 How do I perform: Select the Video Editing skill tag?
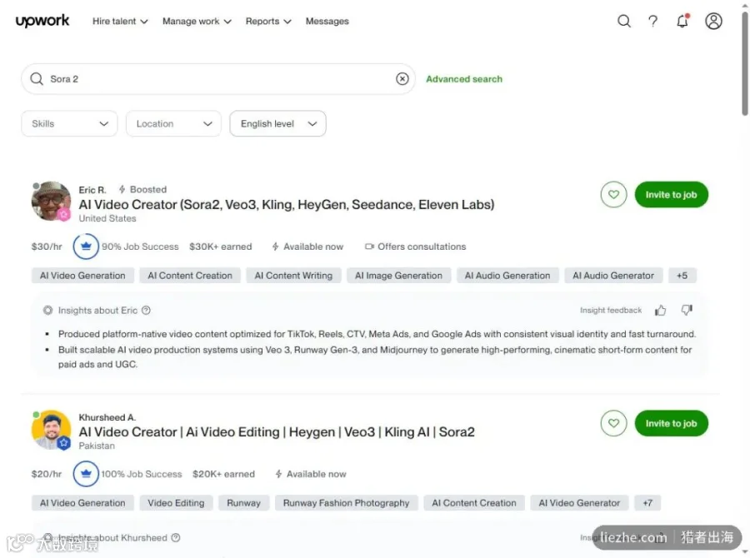(176, 503)
